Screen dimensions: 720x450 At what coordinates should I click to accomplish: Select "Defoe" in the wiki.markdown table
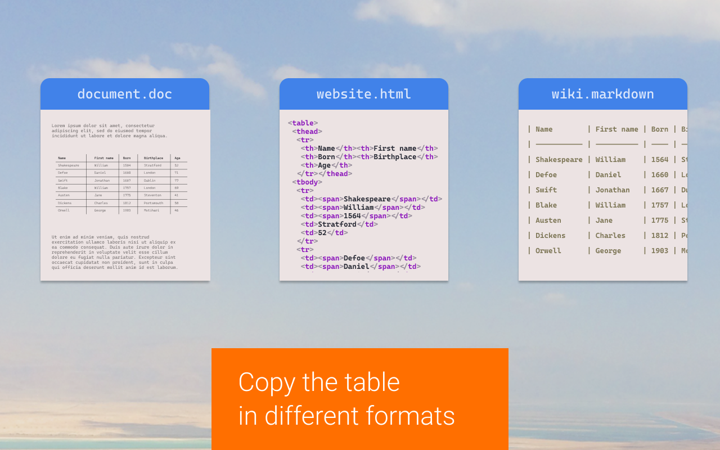point(546,175)
